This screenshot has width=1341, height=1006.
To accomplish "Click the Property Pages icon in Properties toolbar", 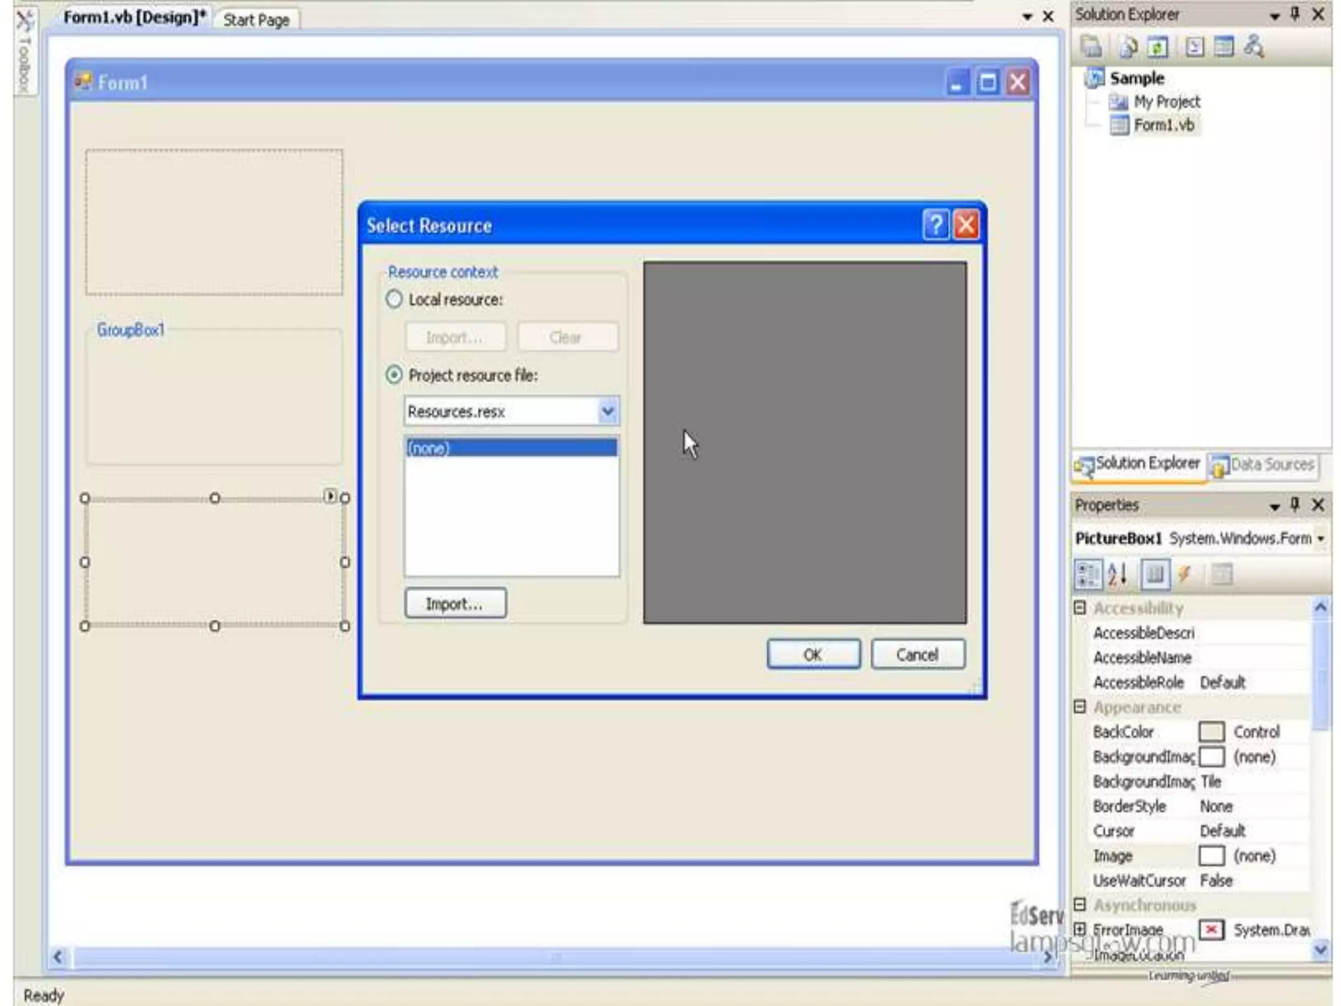I will 1221,574.
